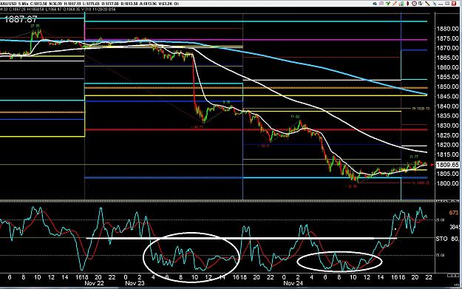Select the diagonal line drawing tool

(x=427, y=4)
